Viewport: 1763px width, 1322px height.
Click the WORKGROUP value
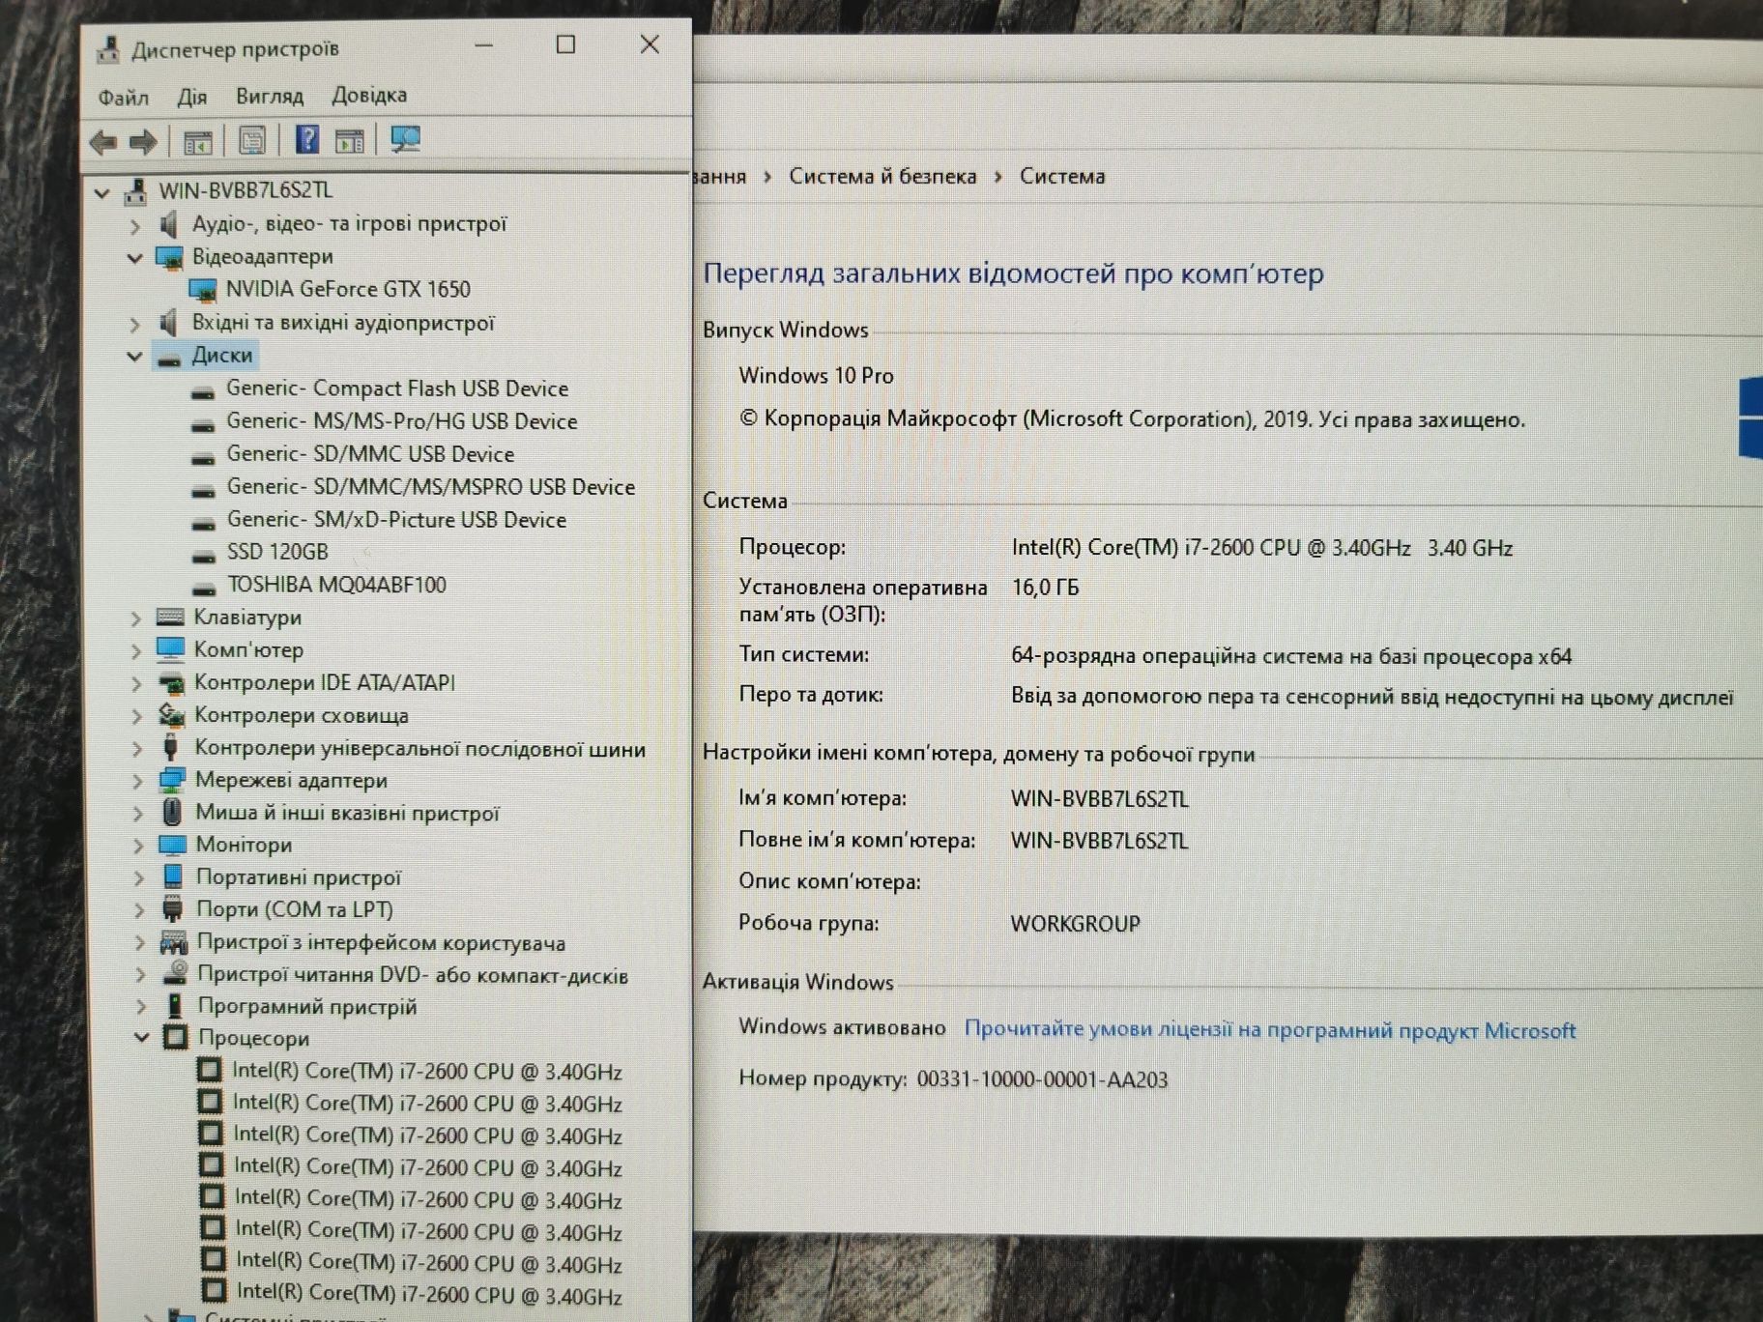click(1076, 923)
